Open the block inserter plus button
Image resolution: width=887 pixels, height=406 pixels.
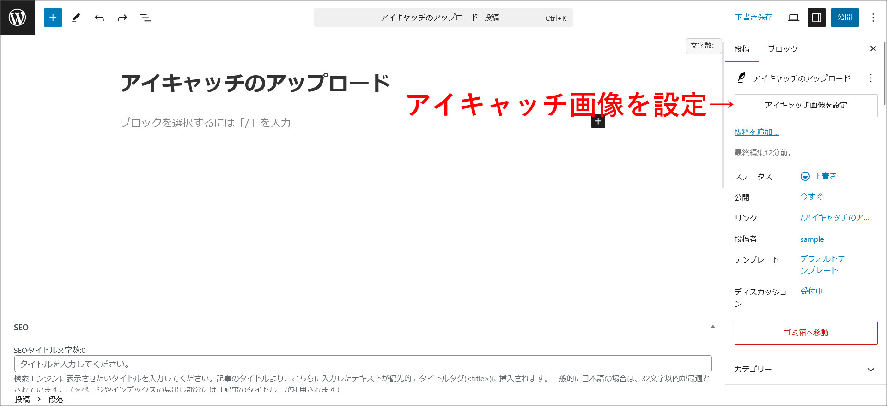(x=53, y=18)
